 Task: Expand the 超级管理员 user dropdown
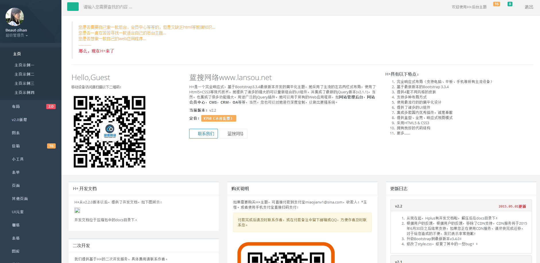(17, 35)
